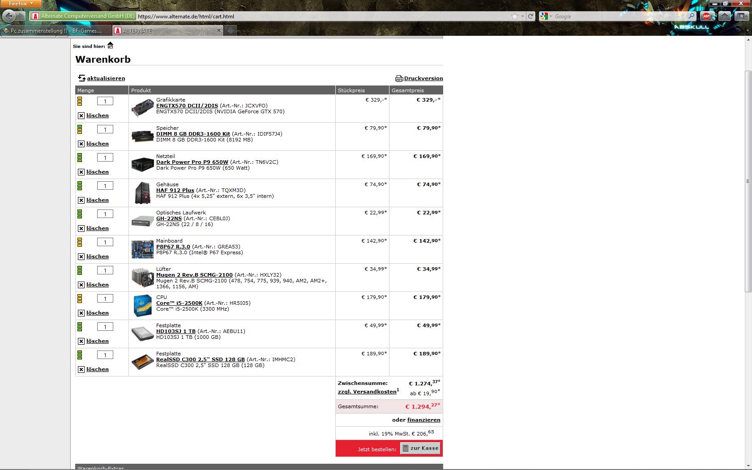This screenshot has height=470, width=752.
Task: Click quantity field of ENGTX570 graphics card
Action: (x=105, y=101)
